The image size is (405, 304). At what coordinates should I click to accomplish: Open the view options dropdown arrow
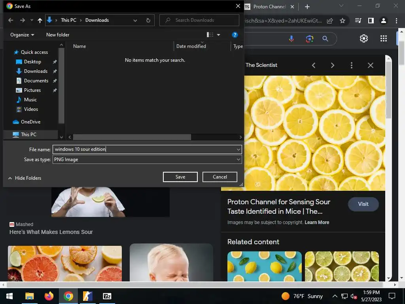pyautogui.click(x=218, y=35)
